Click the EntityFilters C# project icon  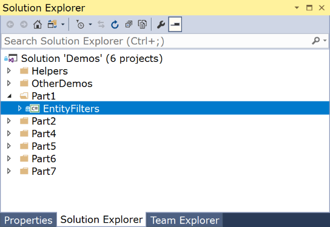tap(32, 109)
